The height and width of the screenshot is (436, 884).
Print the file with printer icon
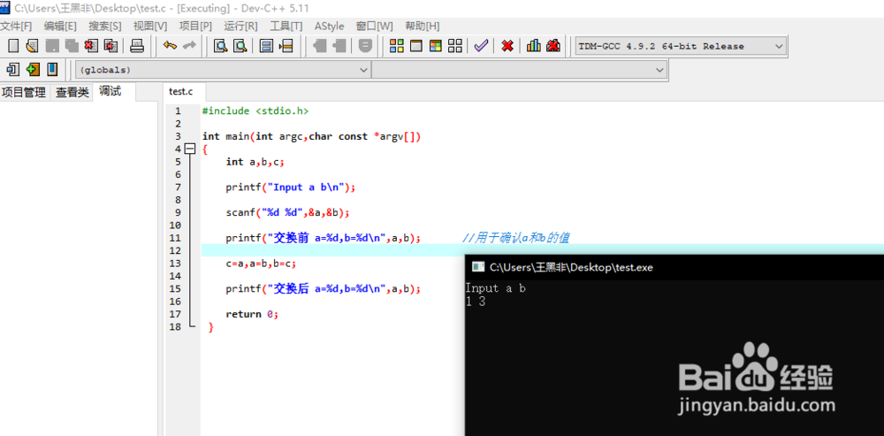tap(137, 46)
